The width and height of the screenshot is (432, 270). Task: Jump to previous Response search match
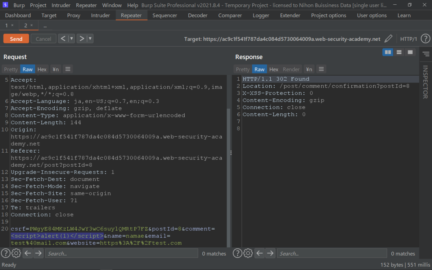[260, 253]
